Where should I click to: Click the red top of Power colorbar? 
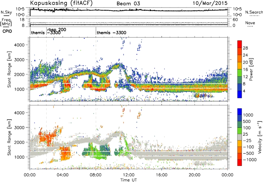pos(240,44)
